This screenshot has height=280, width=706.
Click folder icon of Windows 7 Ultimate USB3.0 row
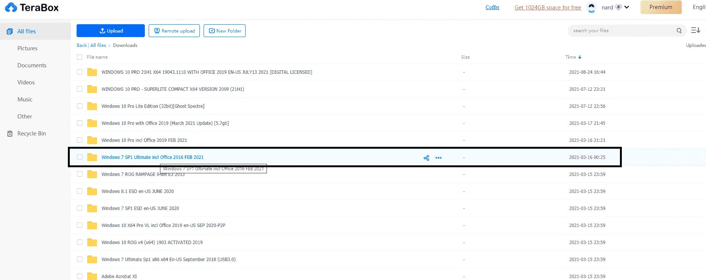pyautogui.click(x=92, y=259)
